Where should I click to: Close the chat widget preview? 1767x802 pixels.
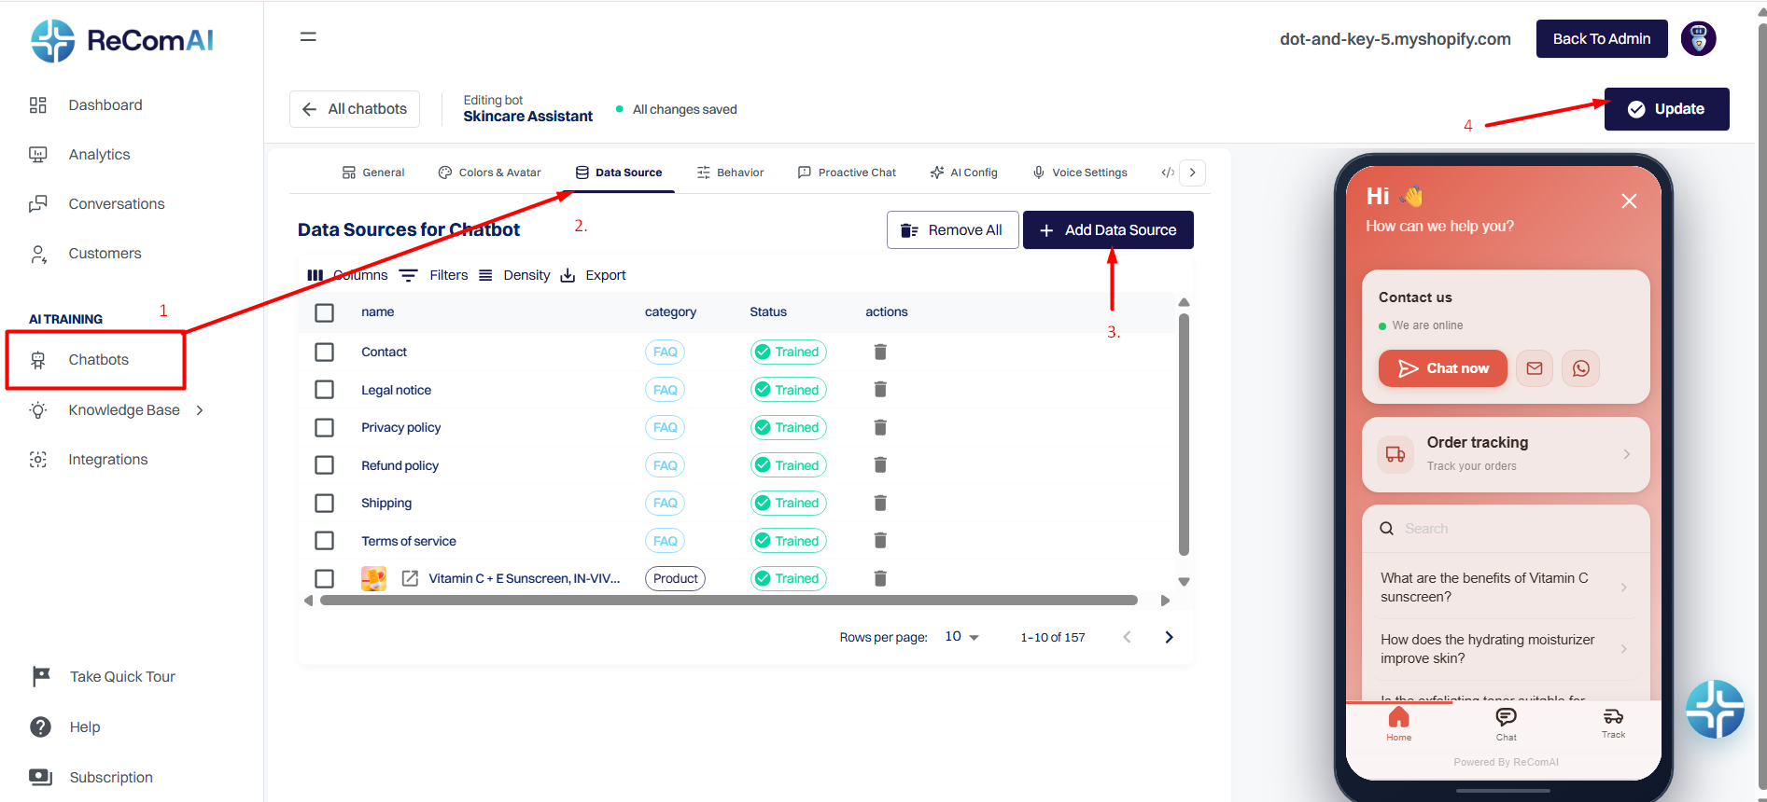tap(1629, 200)
